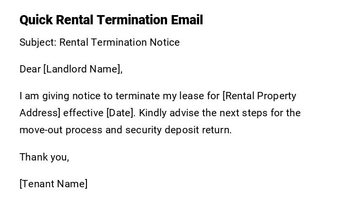Click the word "Dear" in the greeting
The height and width of the screenshot is (214, 340).
click(x=30, y=69)
